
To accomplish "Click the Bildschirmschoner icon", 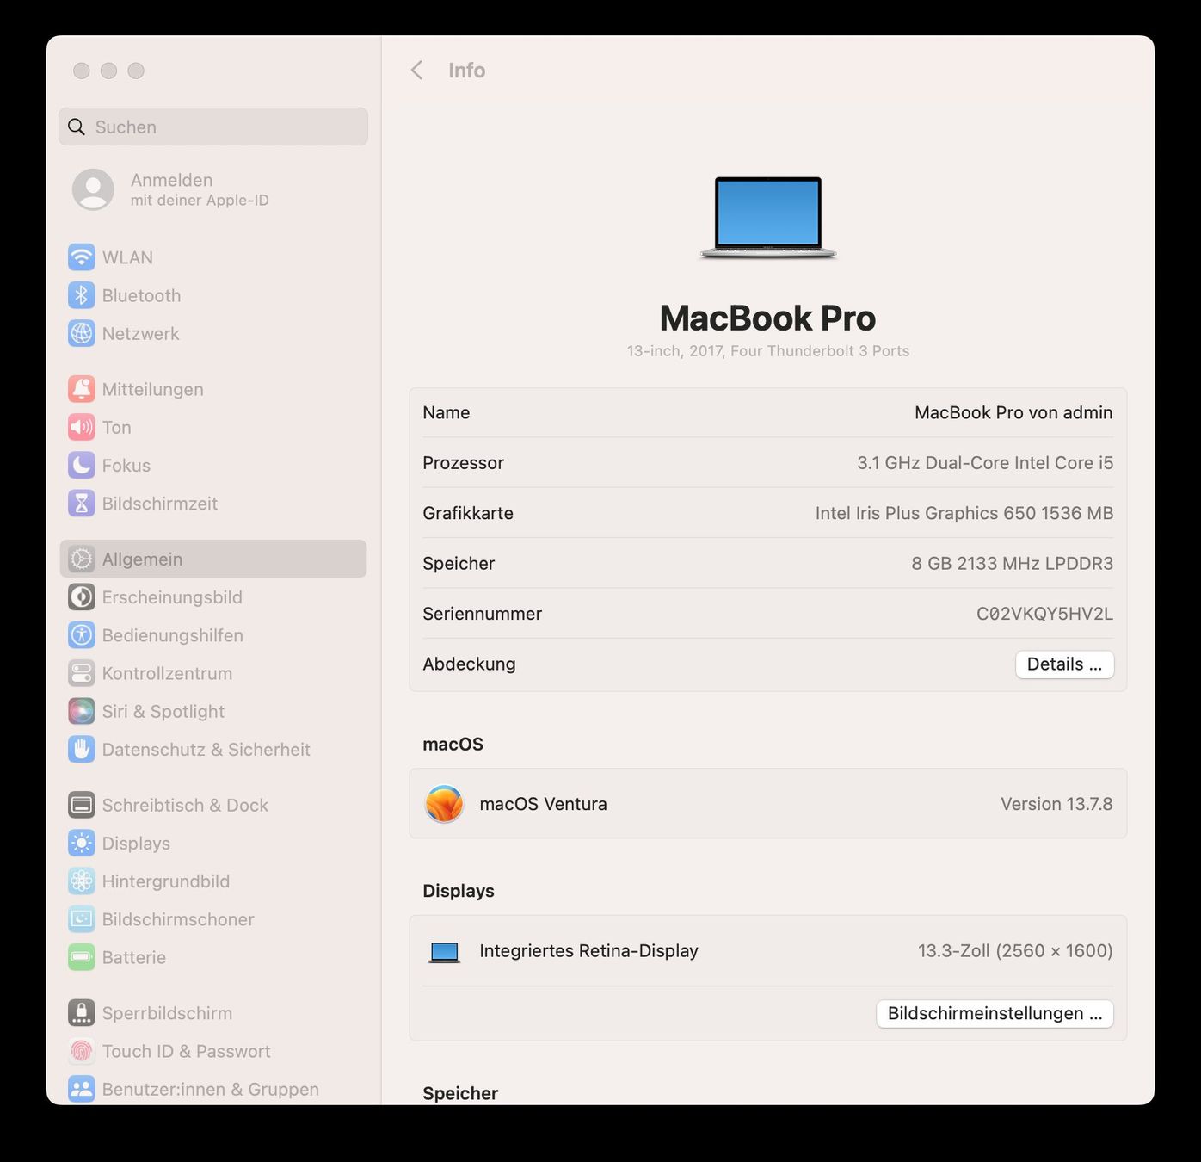I will 82,919.
